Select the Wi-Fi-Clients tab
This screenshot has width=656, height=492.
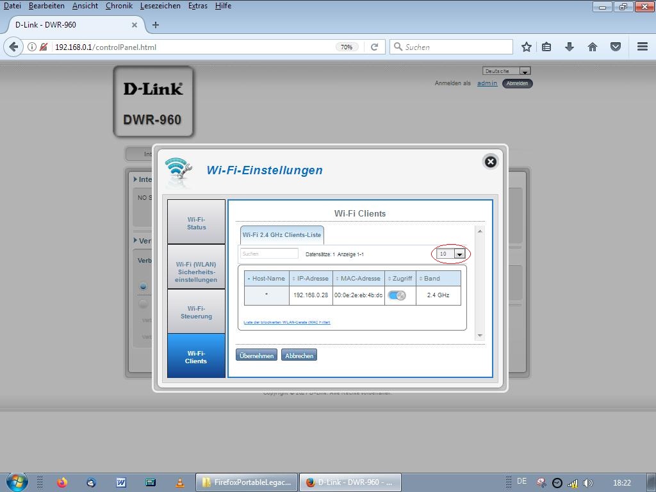196,356
